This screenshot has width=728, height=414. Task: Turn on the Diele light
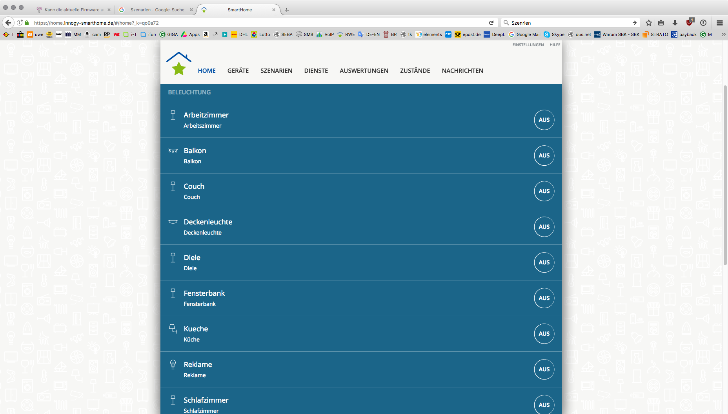pos(544,262)
